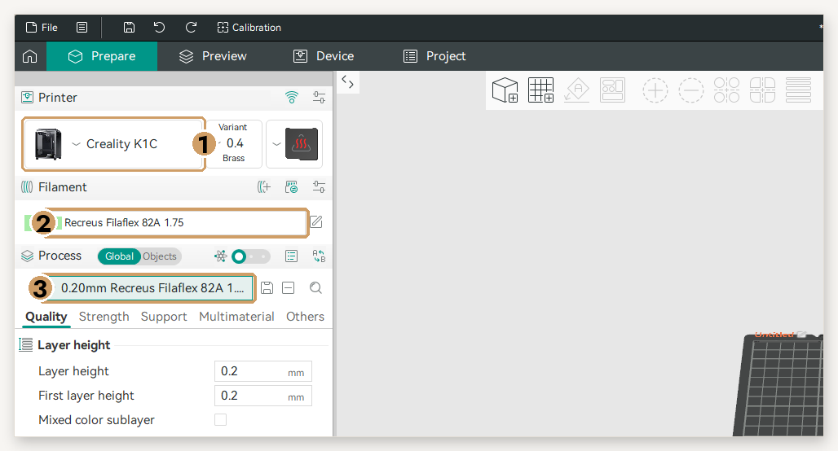838x451 pixels.
Task: Redo the last action
Action: coord(191,27)
